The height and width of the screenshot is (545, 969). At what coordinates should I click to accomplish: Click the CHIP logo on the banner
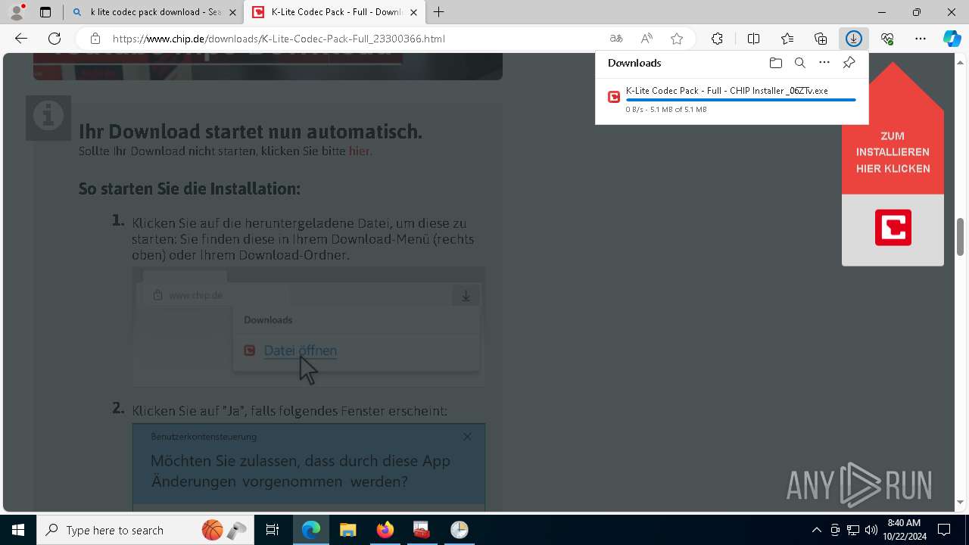coord(893,227)
